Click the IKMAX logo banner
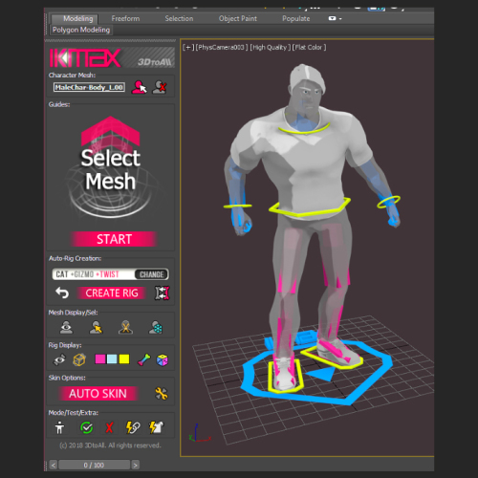The height and width of the screenshot is (478, 478). pyautogui.click(x=111, y=57)
